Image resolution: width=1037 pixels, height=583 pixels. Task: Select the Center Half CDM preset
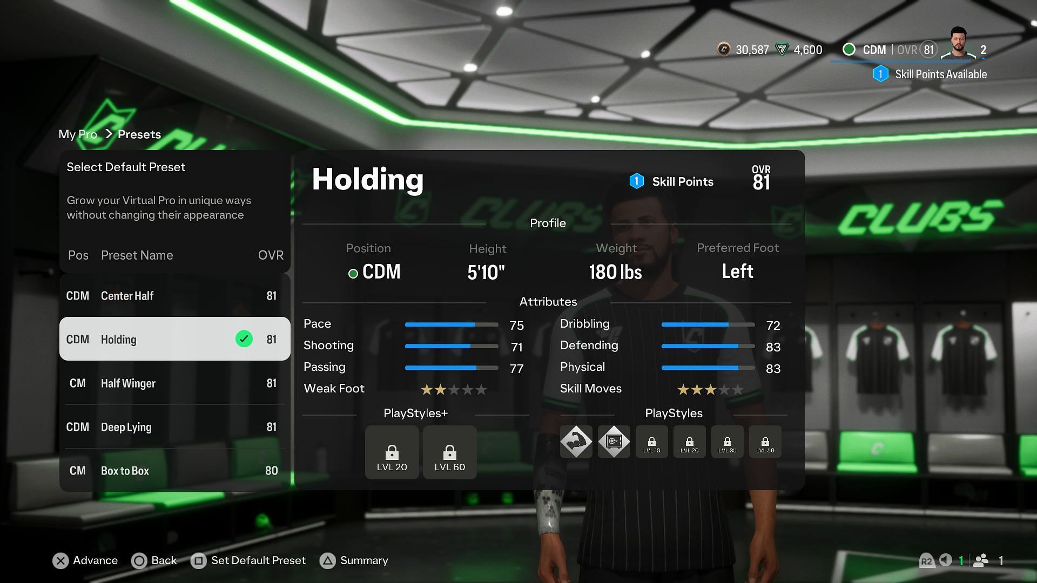[x=174, y=295]
